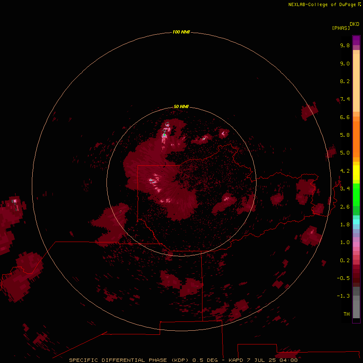The image size is (363, 363).
Task: Click the DKD unit label above the legend
Action: (x=355, y=24)
